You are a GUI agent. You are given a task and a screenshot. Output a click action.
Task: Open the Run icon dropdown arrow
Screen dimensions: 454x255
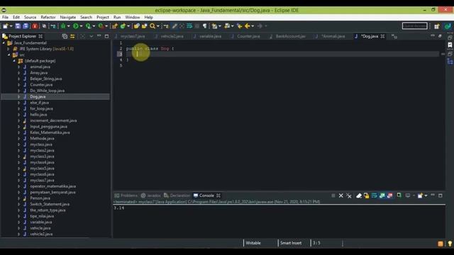point(81,26)
